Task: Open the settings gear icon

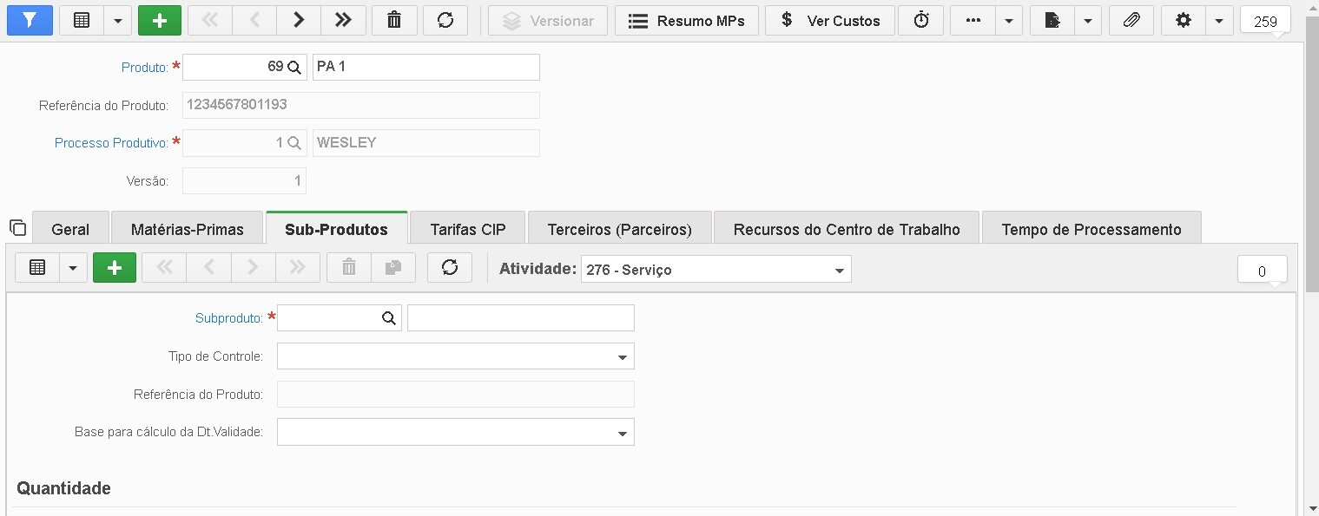Action: (1183, 20)
